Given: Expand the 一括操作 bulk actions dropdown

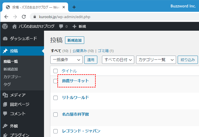Looking at the screenshot, I should (66, 60).
